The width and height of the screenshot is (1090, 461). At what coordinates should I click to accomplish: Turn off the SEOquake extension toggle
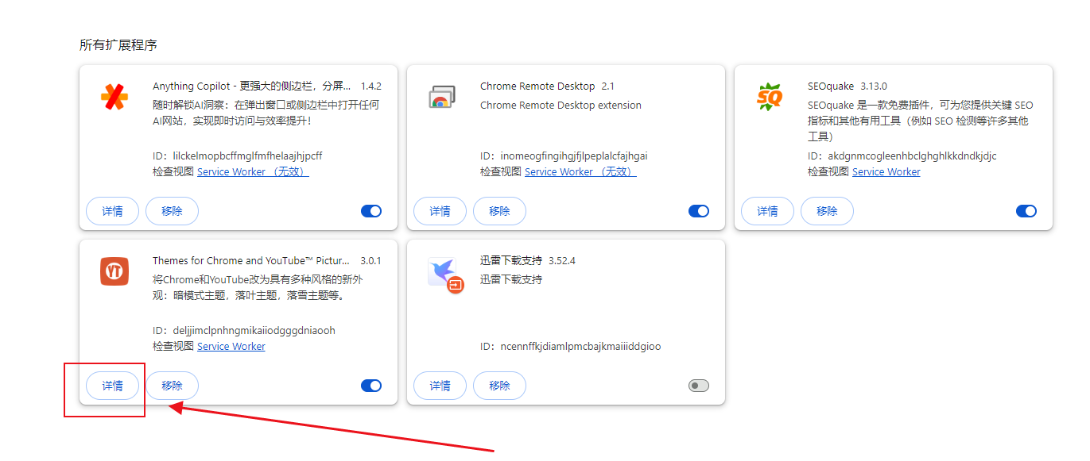(x=1026, y=211)
